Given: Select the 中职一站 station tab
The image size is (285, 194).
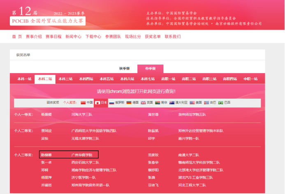Looking at the screenshot, I should click(250, 79).
